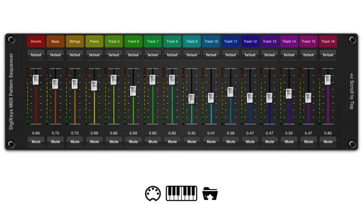Mute the Piano track
Screen dimensions: 363x204
pyautogui.click(x=94, y=142)
